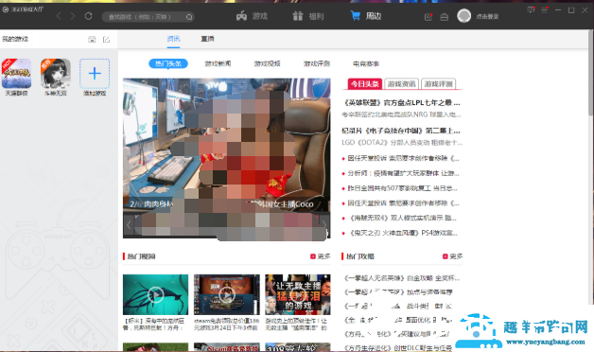Refresh the page with the reload icon
594x352 pixels.
click(88, 16)
